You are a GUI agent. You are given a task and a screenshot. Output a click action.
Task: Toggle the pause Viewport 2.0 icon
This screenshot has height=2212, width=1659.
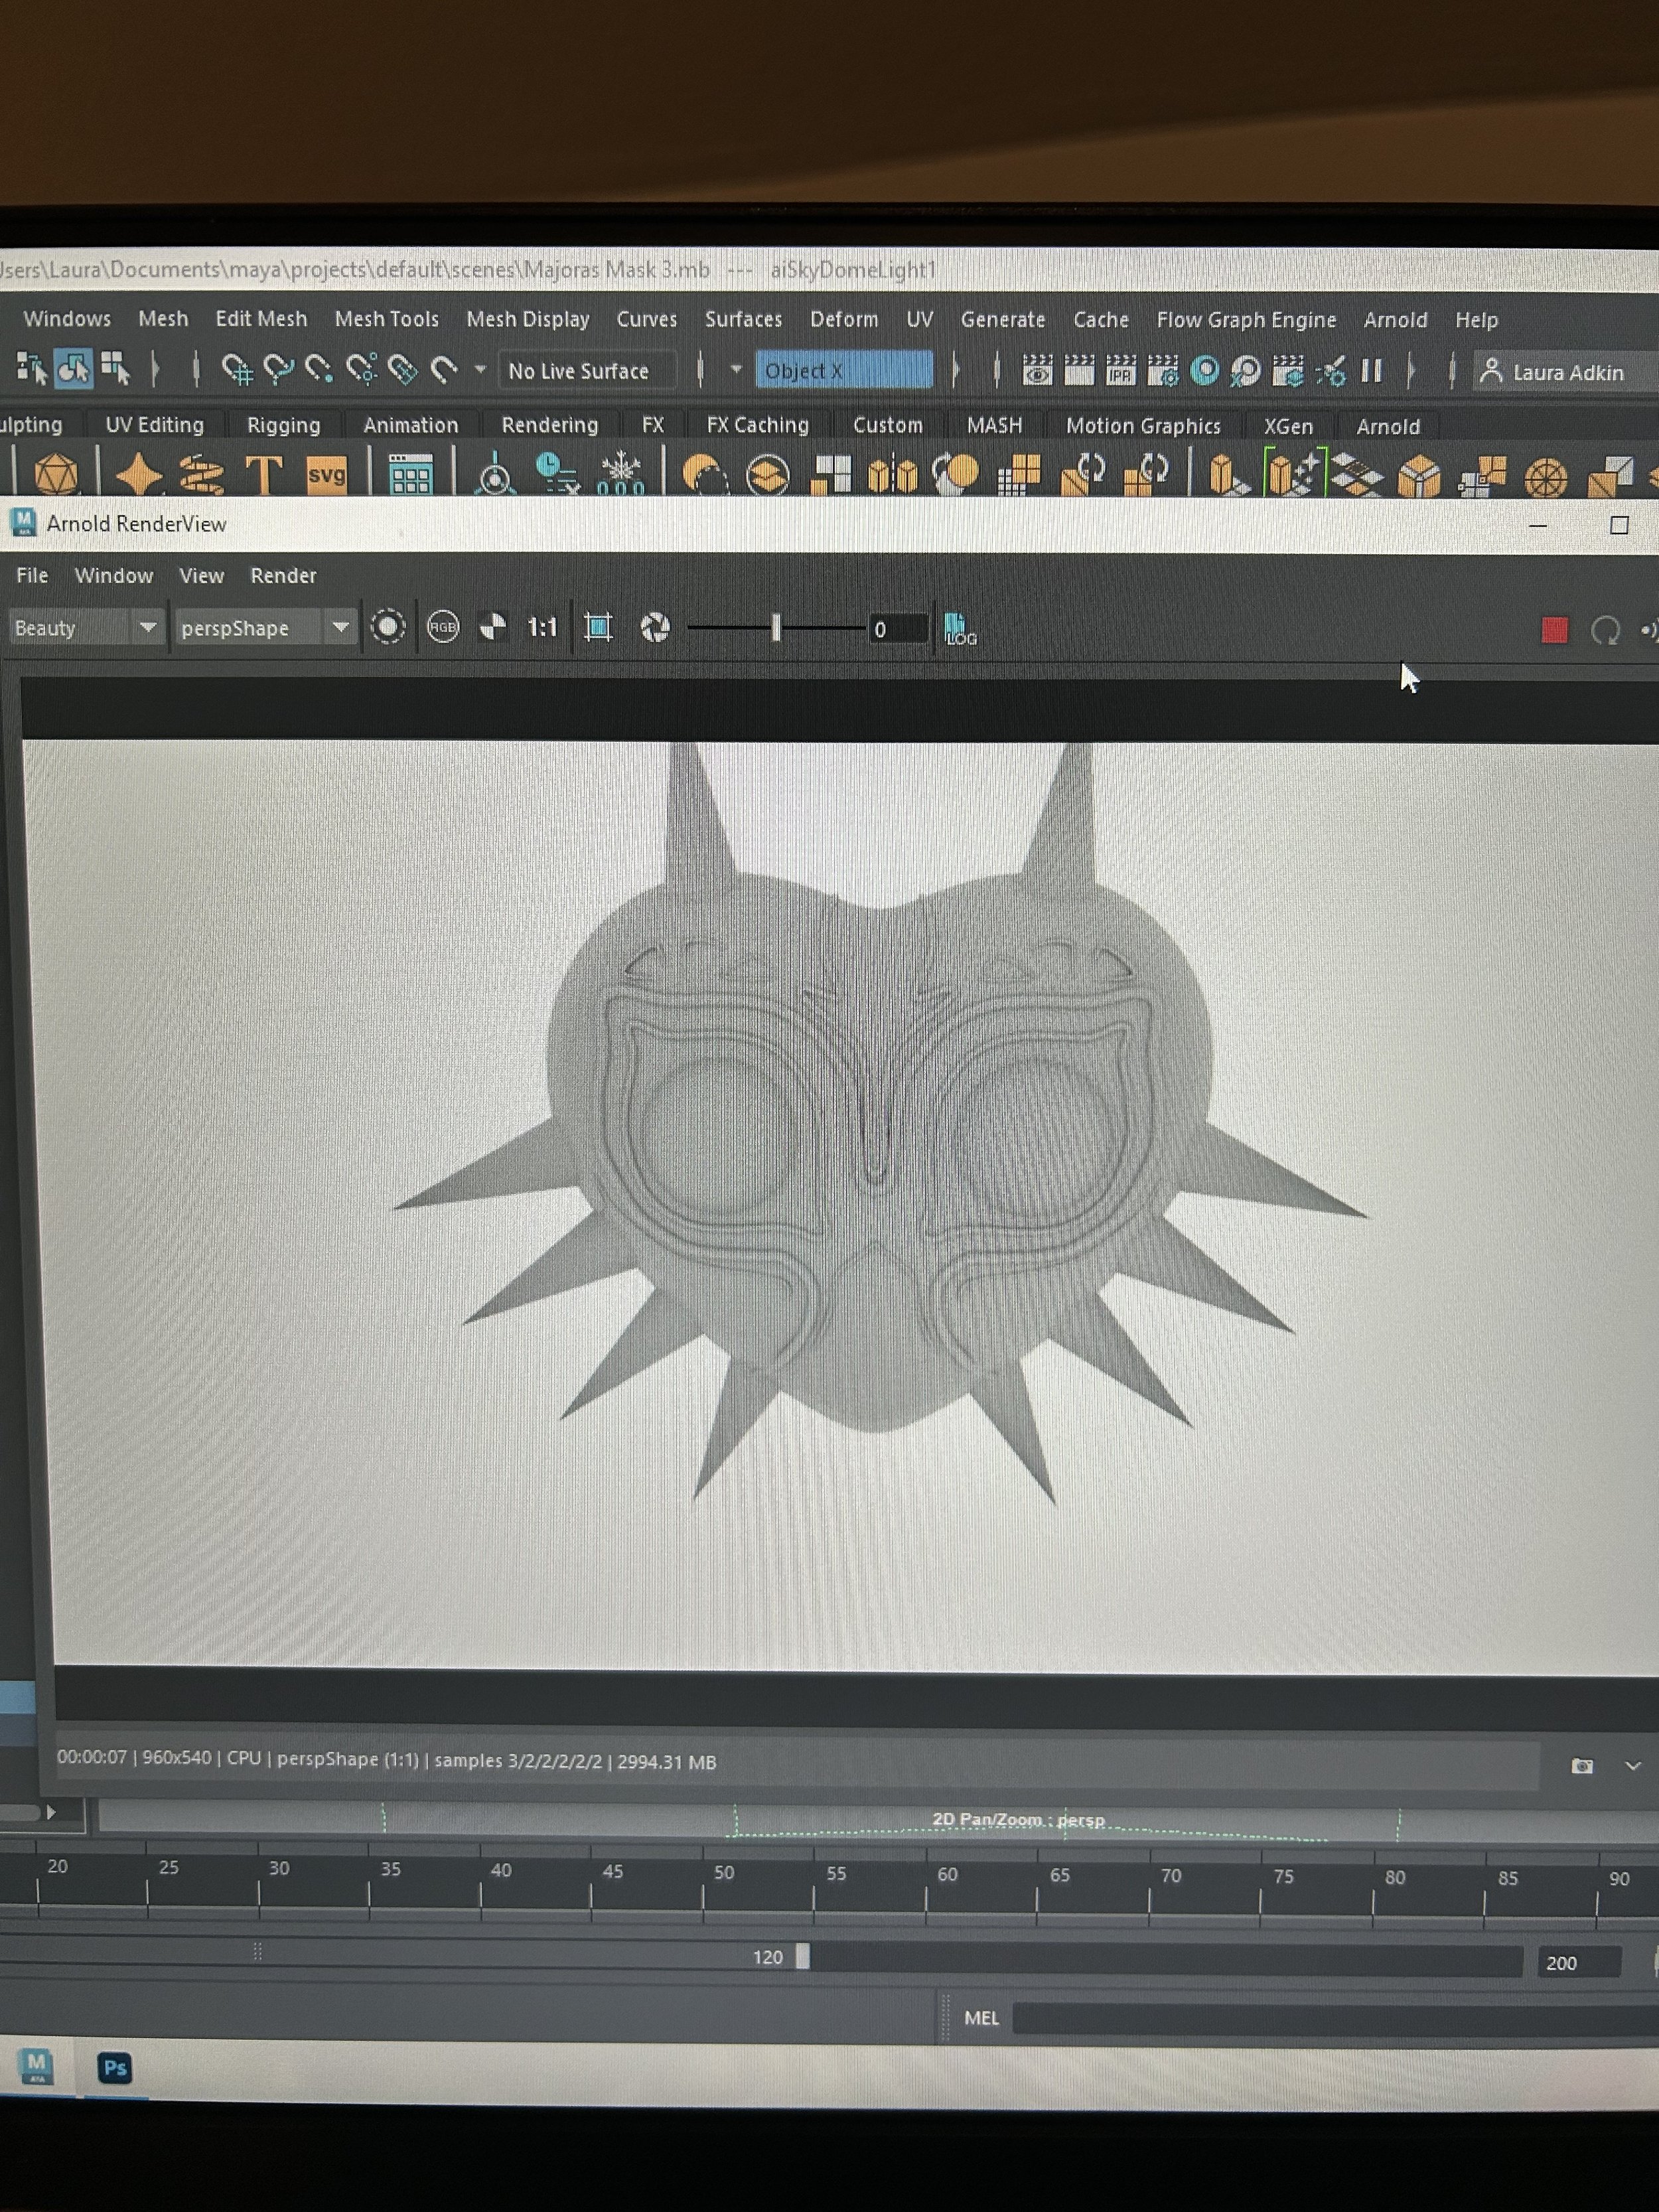point(1372,371)
